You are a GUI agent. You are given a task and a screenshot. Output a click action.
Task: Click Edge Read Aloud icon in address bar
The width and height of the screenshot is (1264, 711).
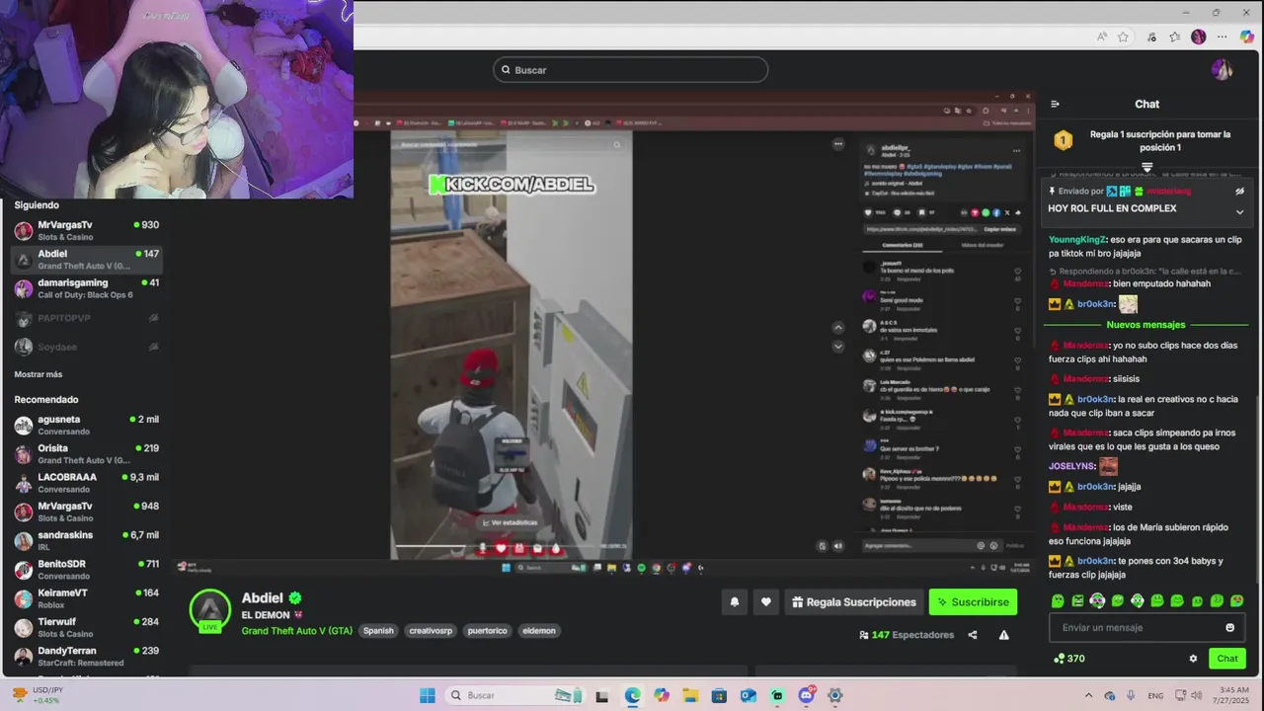click(x=1102, y=37)
